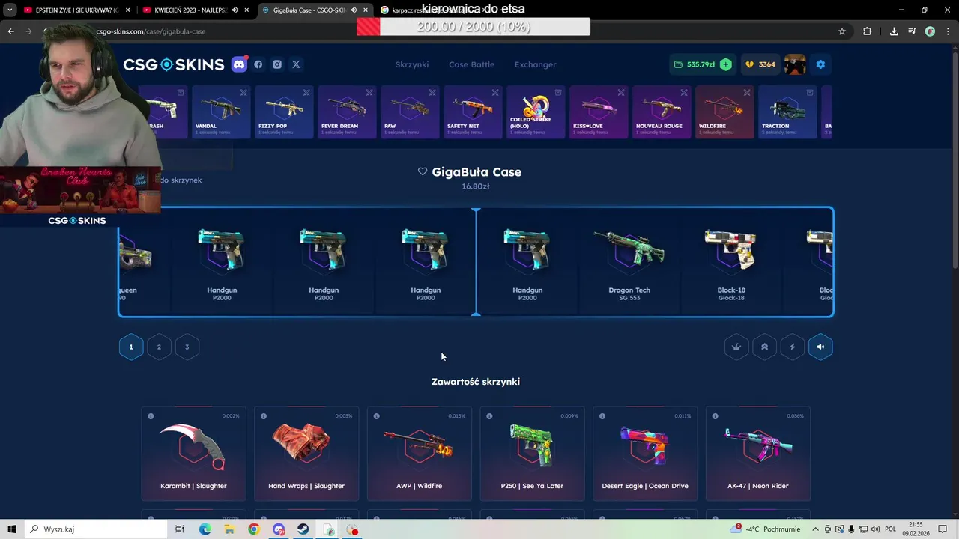The width and height of the screenshot is (959, 539).
Task: Click the VANDAL live drop card
Action: coord(221,112)
